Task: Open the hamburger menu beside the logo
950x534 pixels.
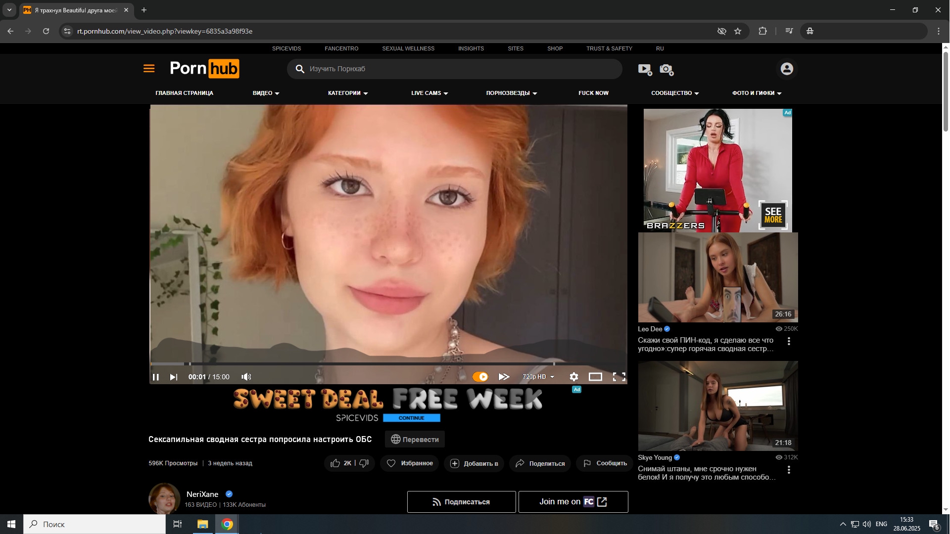Action: (x=149, y=69)
